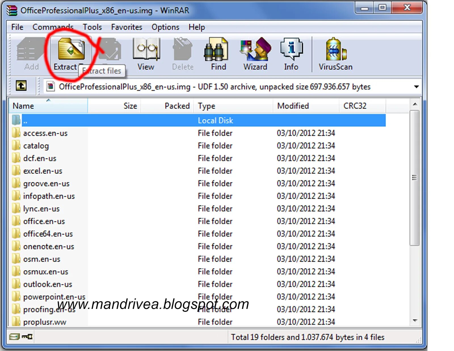The width and height of the screenshot is (454, 351).
Task: Select the osm.en-us folder icon
Action: point(16,259)
